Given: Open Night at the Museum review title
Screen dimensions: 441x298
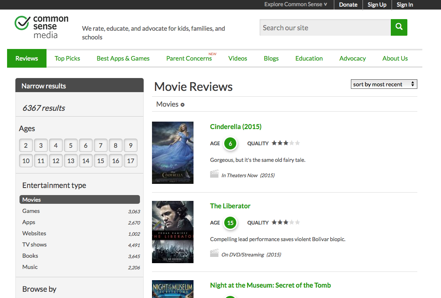Looking at the screenshot, I should click(x=270, y=286).
